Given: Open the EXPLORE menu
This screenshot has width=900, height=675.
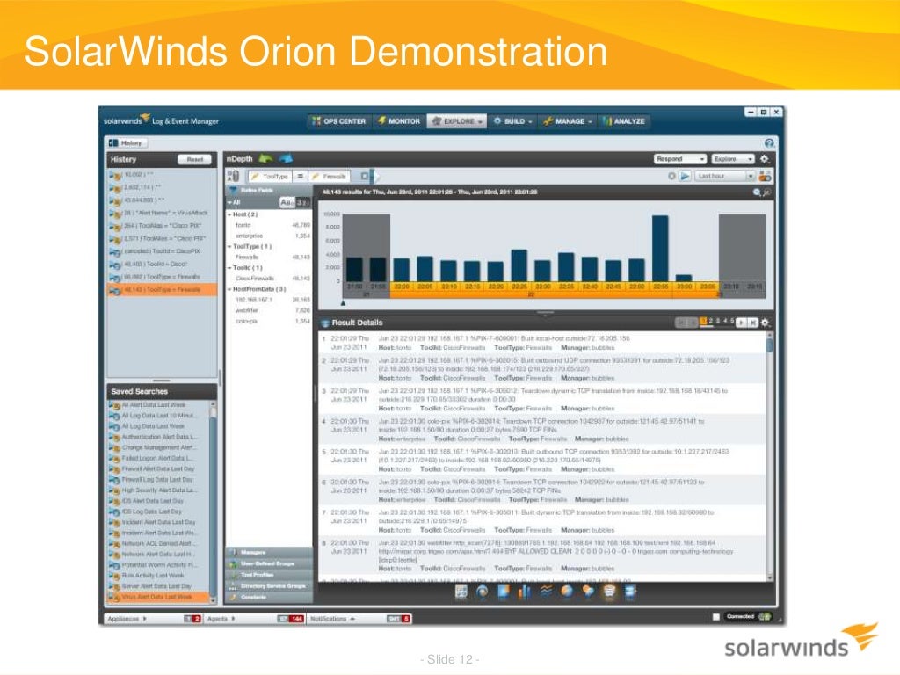Looking at the screenshot, I should tap(457, 121).
